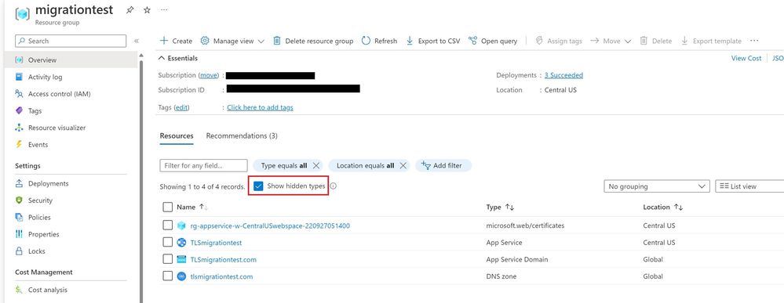Image resolution: width=784 pixels, height=303 pixels.
Task: Collapse the left sidebar with double chevron
Action: (137, 41)
